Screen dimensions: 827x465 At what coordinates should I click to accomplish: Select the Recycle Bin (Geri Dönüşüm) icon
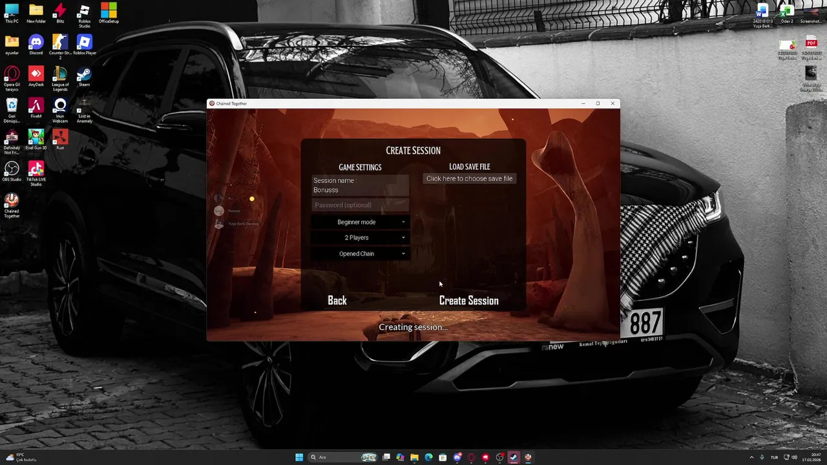(x=12, y=110)
